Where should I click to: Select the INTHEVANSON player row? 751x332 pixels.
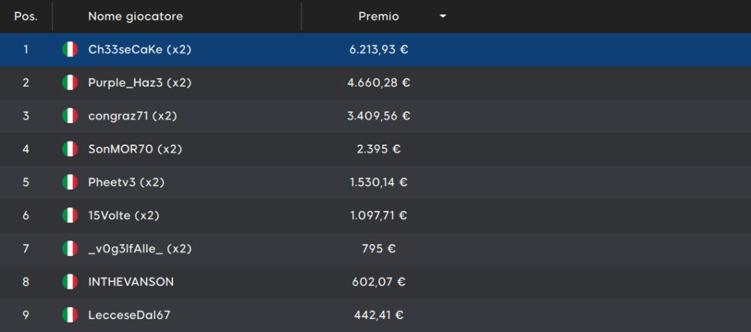tap(375, 282)
